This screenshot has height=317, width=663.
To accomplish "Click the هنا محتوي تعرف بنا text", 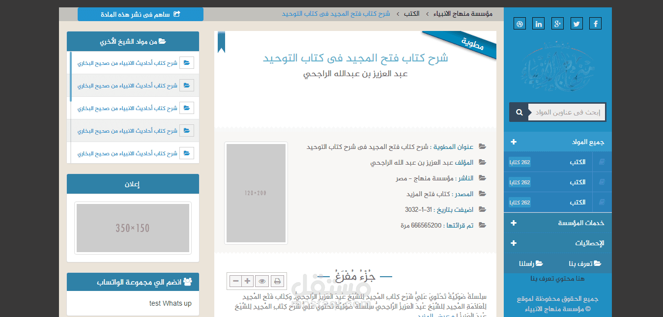I will point(558,279).
